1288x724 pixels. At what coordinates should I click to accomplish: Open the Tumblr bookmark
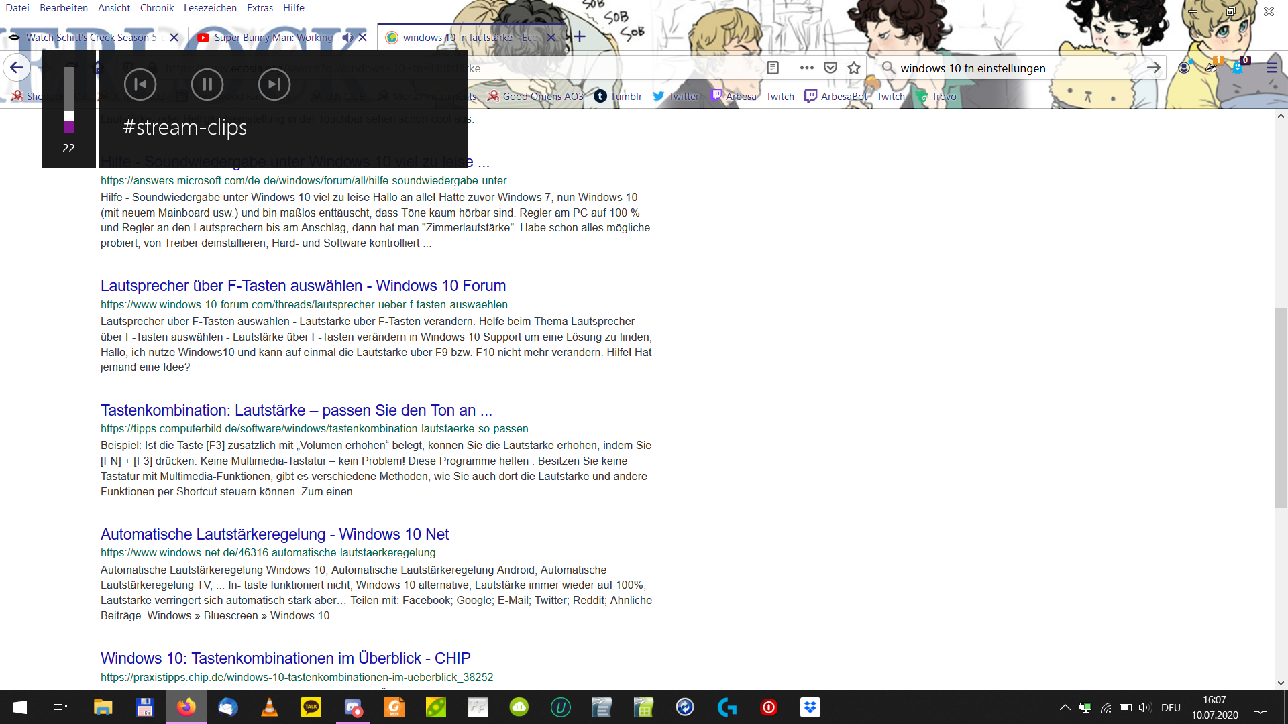(618, 97)
